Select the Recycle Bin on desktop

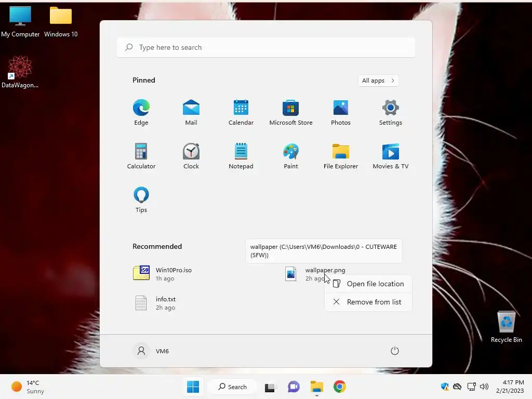pyautogui.click(x=506, y=327)
